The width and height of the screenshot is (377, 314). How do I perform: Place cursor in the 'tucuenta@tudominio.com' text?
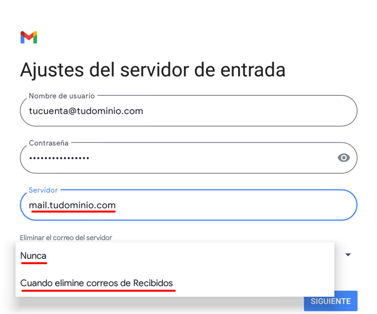pyautogui.click(x=86, y=111)
